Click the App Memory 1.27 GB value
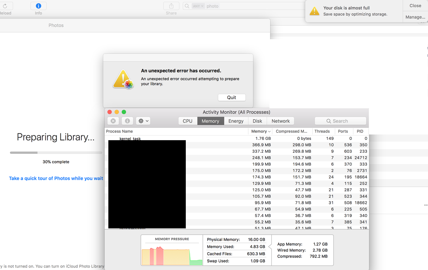The height and width of the screenshot is (270, 428). tap(320, 244)
